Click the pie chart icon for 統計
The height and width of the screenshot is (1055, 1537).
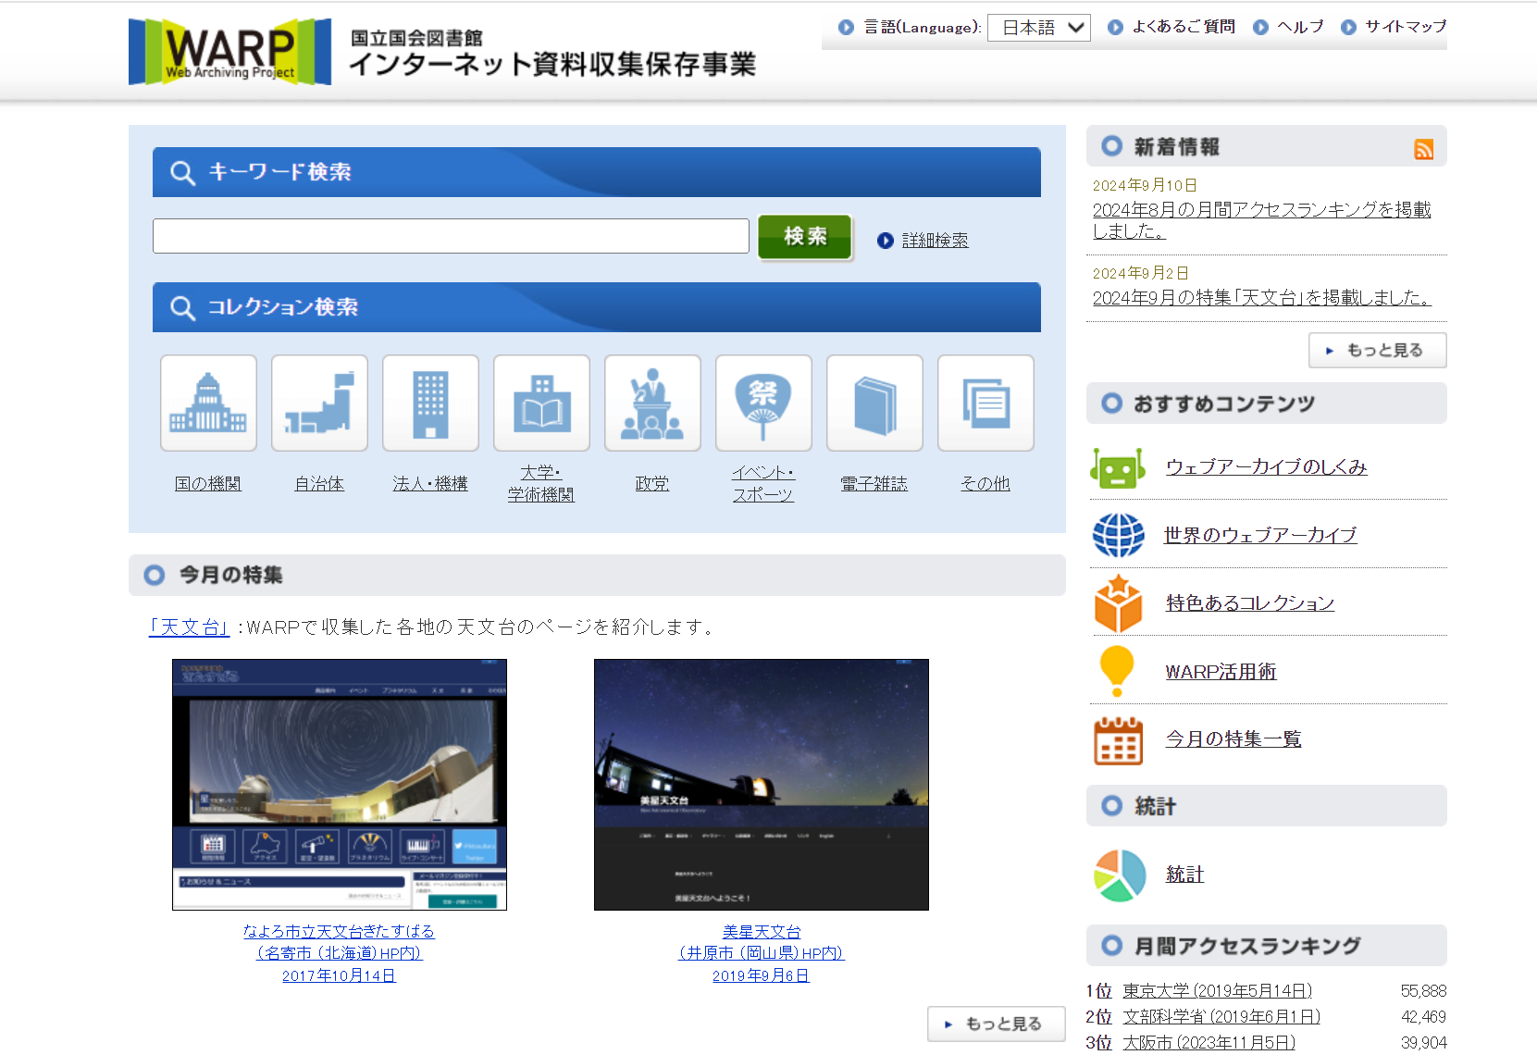click(x=1120, y=875)
